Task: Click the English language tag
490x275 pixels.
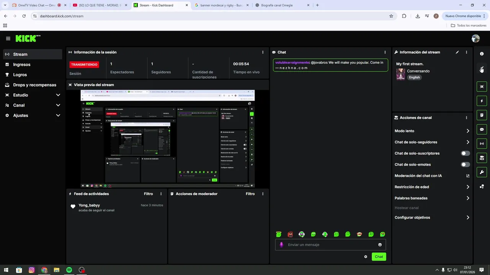Action: tap(414, 78)
